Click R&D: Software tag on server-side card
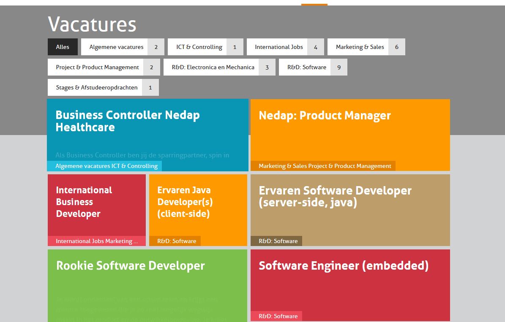Viewport: 505px width, 322px height. coord(276,241)
